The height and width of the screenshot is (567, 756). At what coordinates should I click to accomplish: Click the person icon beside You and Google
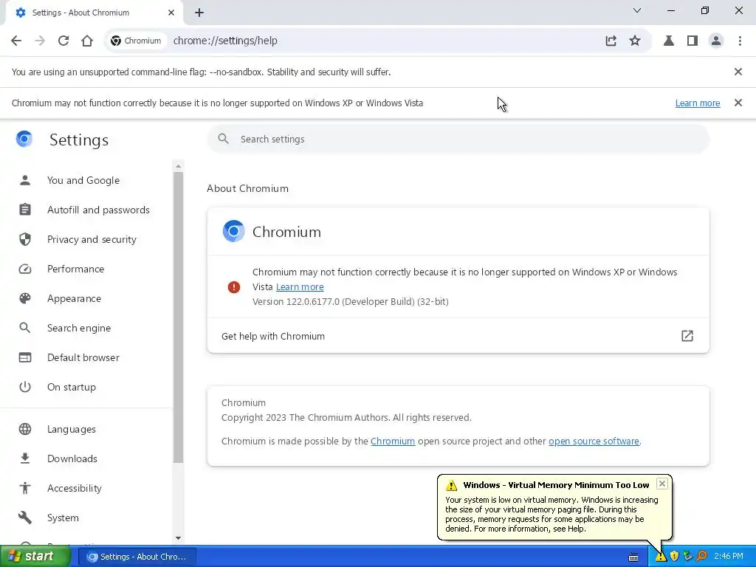click(x=25, y=180)
